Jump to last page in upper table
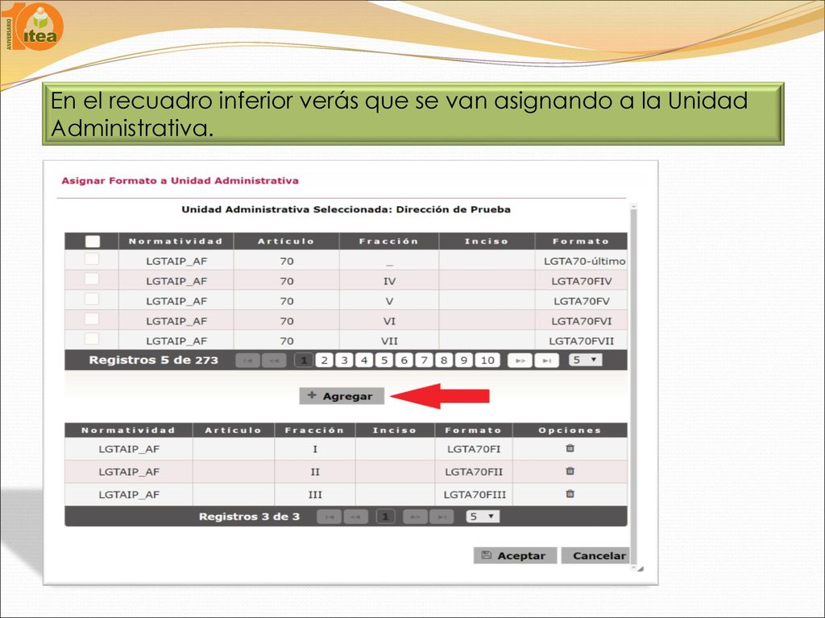This screenshot has width=825, height=618. tap(547, 360)
